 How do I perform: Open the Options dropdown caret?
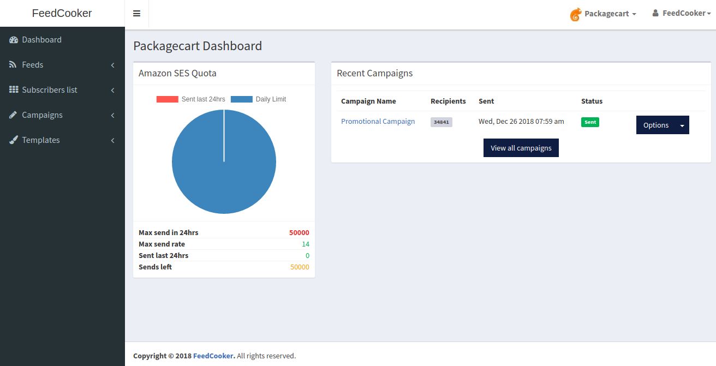click(682, 125)
